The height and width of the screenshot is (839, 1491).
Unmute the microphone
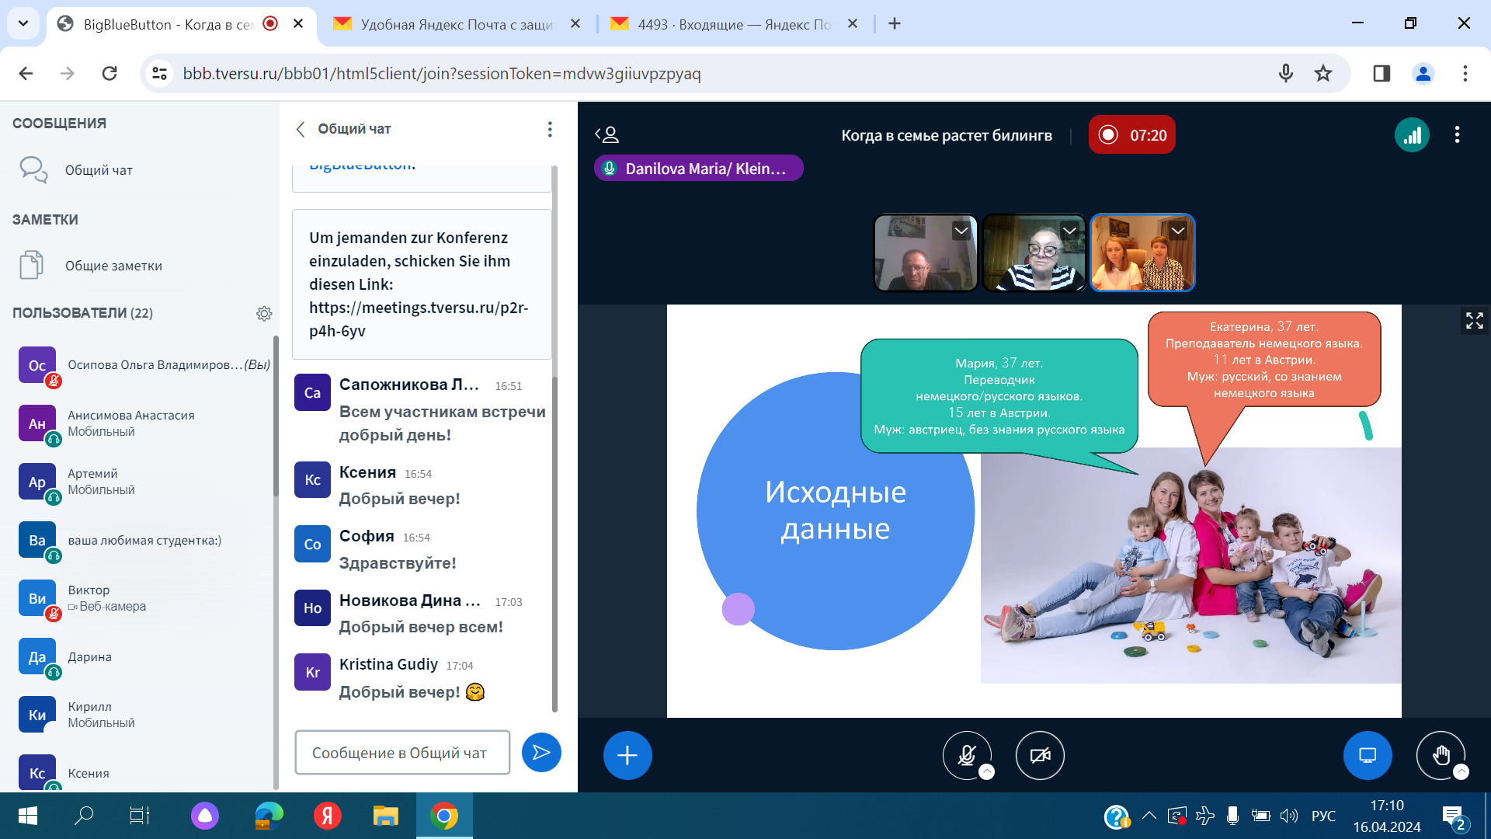point(966,755)
